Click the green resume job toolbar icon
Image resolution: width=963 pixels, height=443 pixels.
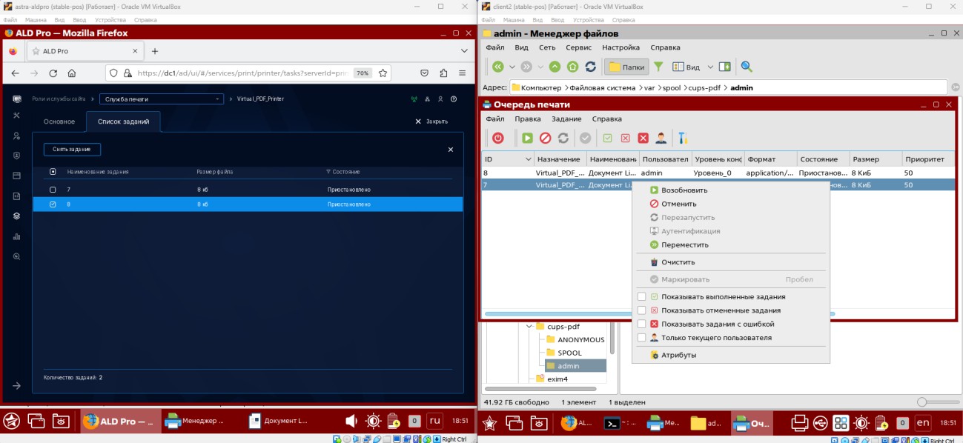(527, 138)
